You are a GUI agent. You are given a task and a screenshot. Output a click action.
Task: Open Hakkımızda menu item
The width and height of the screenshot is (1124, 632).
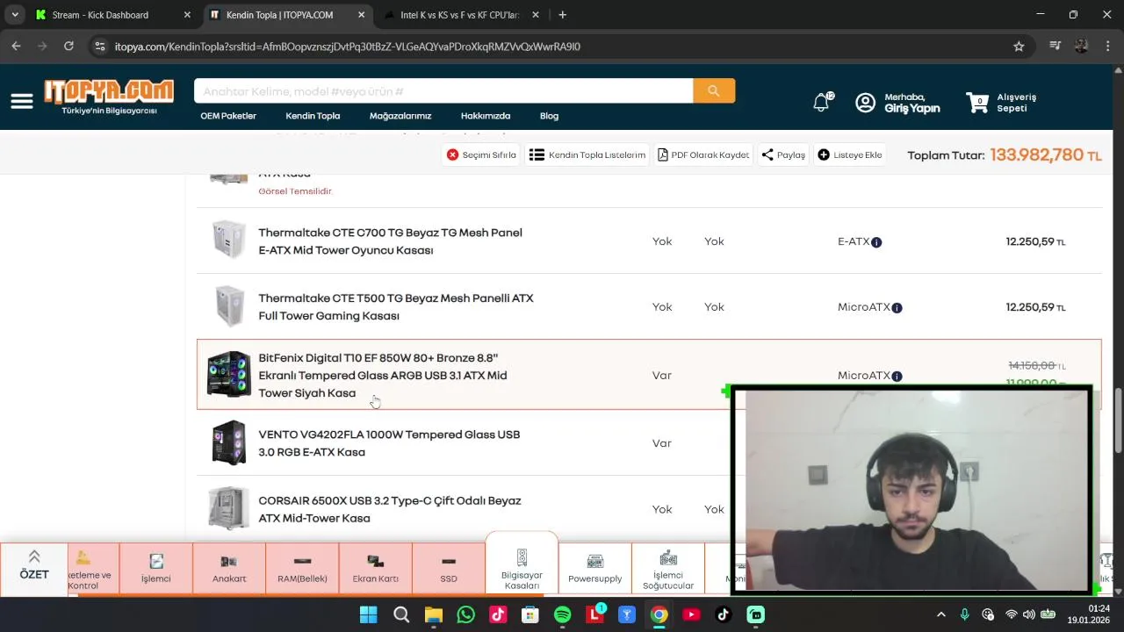[486, 116]
